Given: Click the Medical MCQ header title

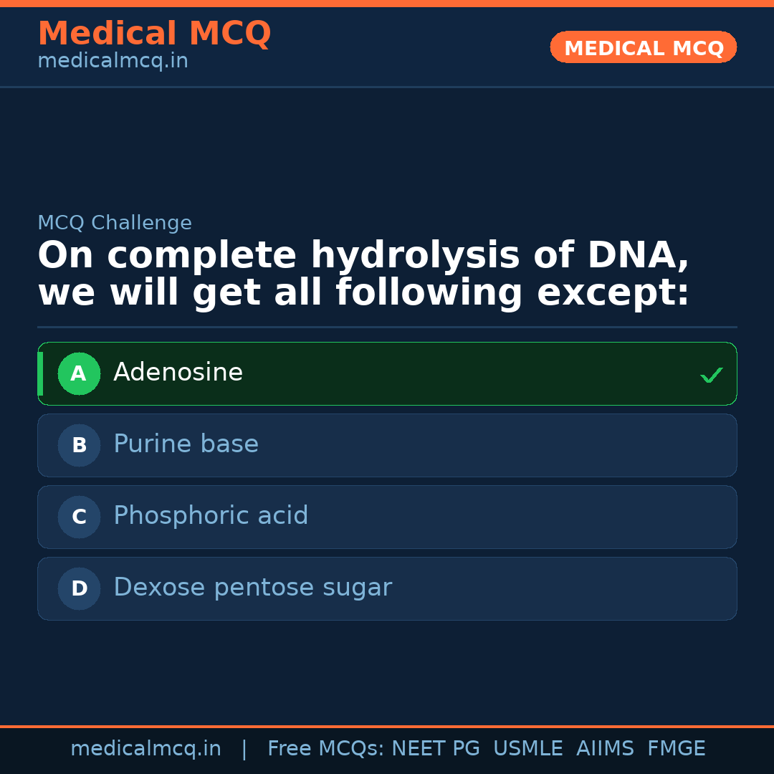Looking at the screenshot, I should pos(154,34).
